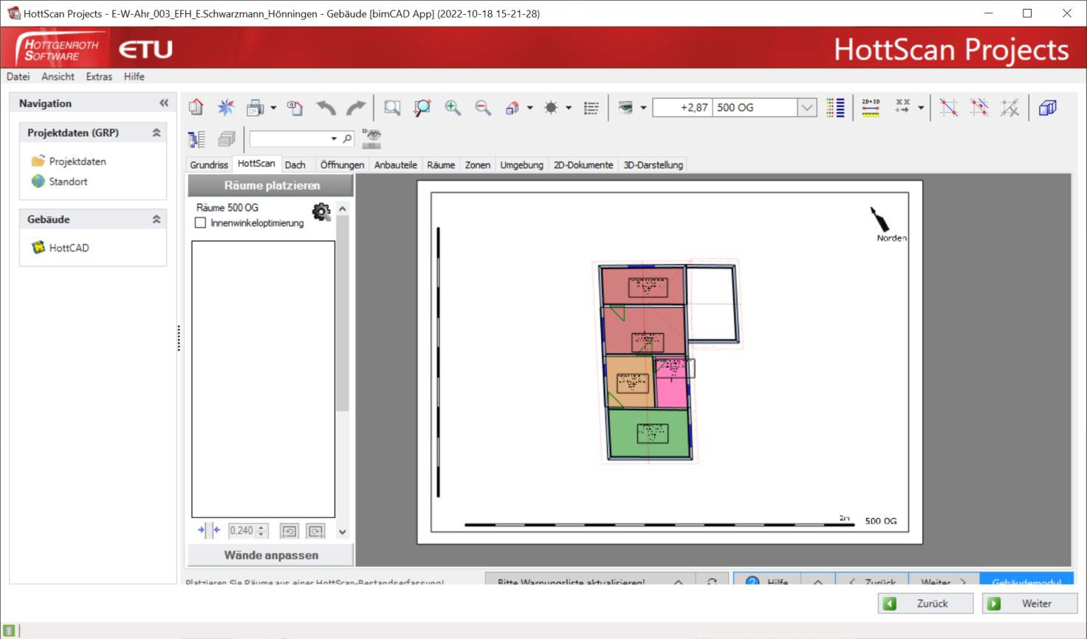The width and height of the screenshot is (1087, 639).
Task: Switch to the 3D-Darstellung tab
Action: coord(653,165)
